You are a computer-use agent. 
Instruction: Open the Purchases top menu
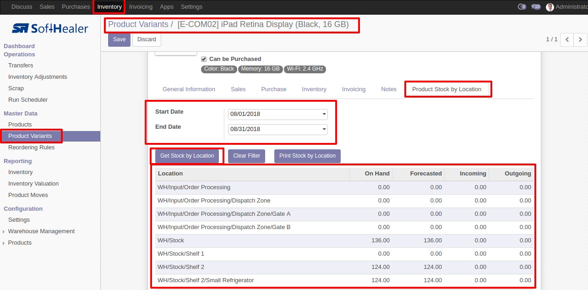(x=76, y=7)
